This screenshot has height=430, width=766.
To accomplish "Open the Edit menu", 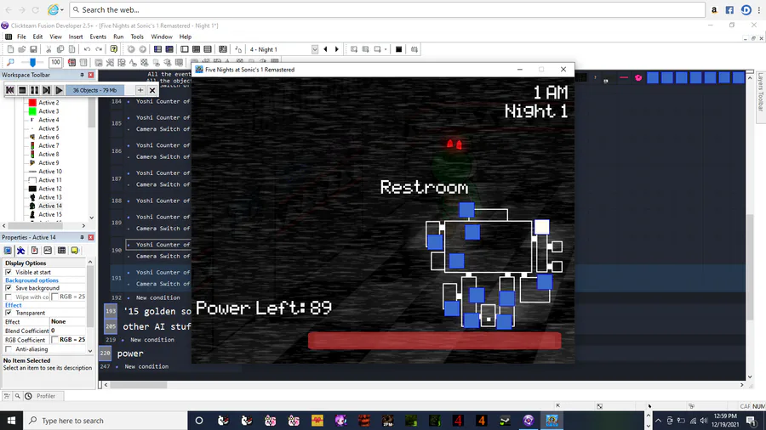I will click(x=37, y=37).
